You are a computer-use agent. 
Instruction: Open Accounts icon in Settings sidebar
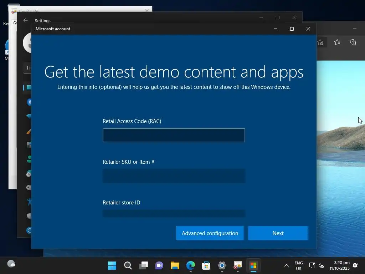point(29,159)
